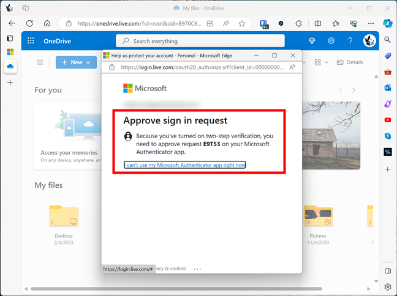Open Outlook in the Edge sidebar
Screen dimensions: 397x296
click(388, 87)
